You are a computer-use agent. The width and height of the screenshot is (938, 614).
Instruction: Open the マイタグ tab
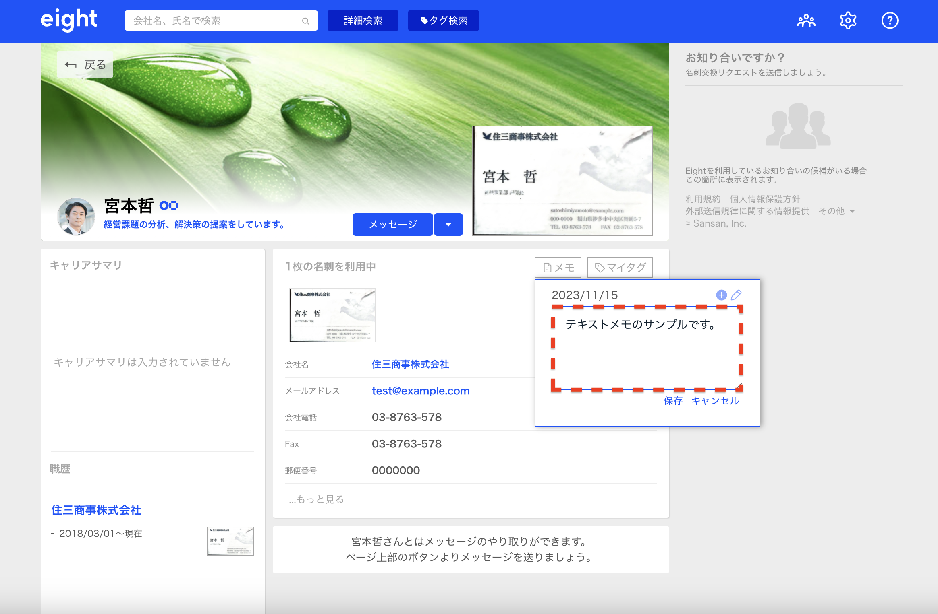click(x=620, y=268)
